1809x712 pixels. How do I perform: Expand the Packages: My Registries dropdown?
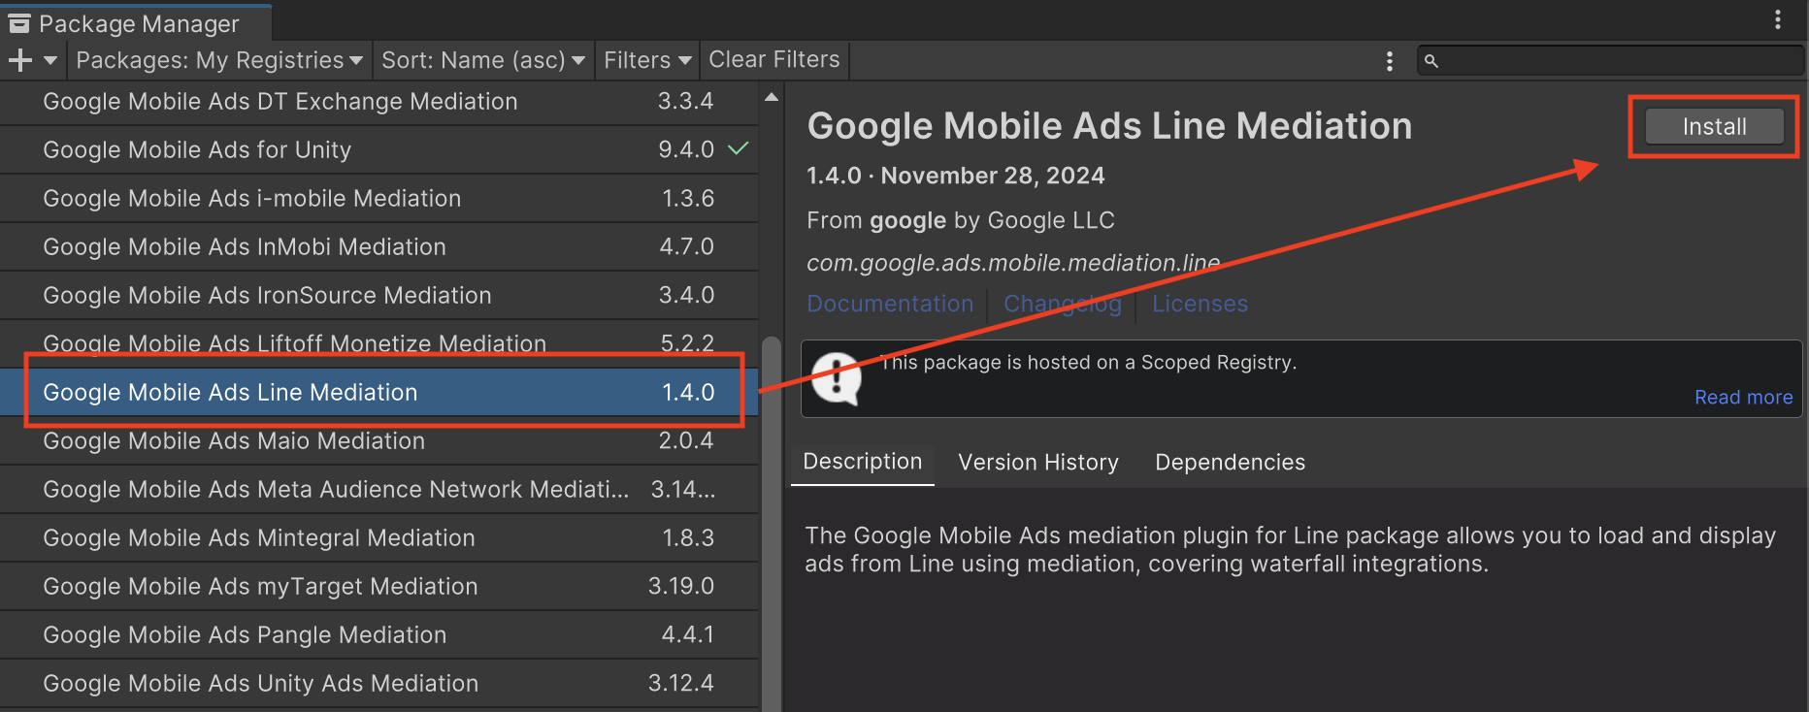pos(219,60)
